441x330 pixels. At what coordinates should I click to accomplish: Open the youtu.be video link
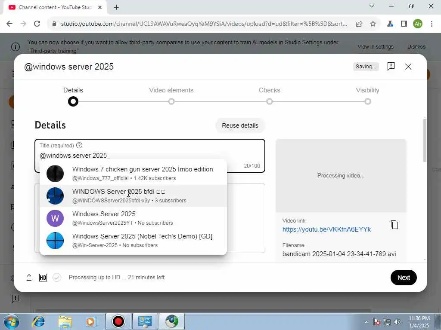coord(326,229)
